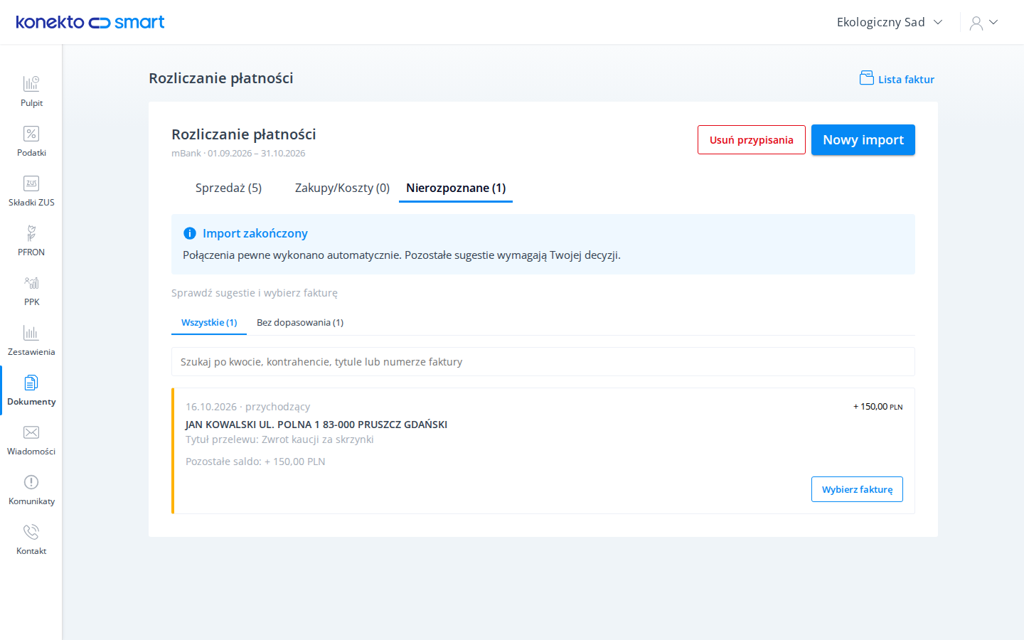Open the Pulpit dashboard icon
Viewport: 1024px width, 640px height.
[x=31, y=84]
